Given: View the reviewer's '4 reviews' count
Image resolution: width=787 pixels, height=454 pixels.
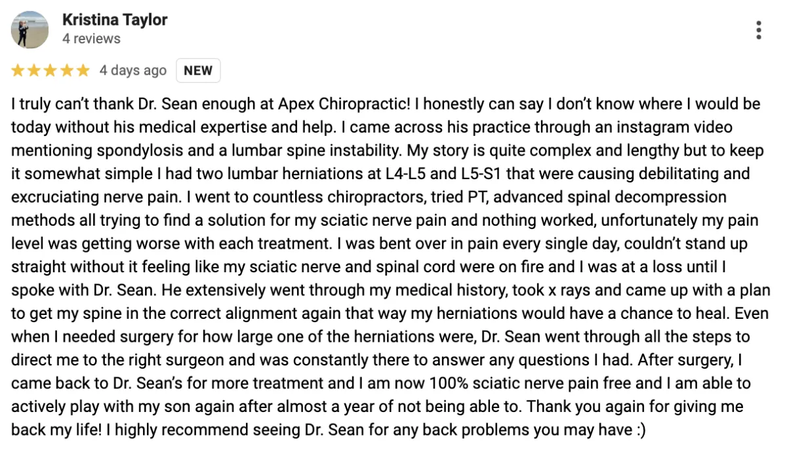Looking at the screenshot, I should (91, 39).
